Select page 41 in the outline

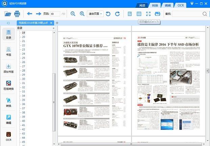(24, 125)
